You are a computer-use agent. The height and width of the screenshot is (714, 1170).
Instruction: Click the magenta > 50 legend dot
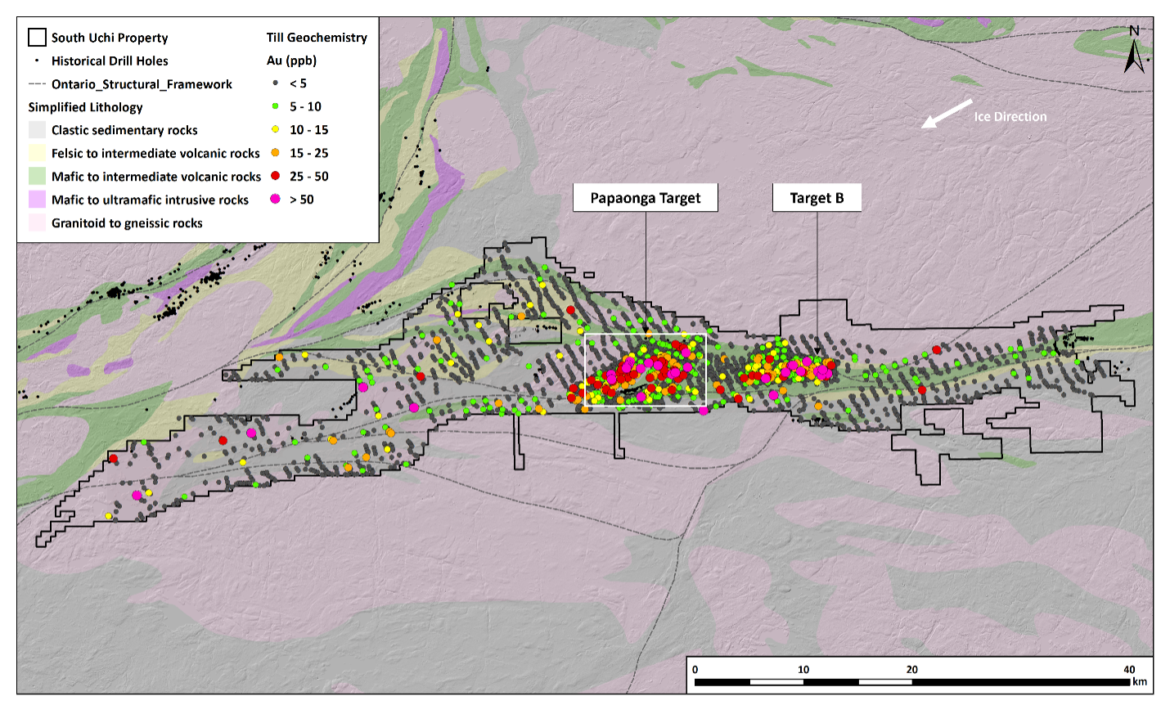(x=276, y=199)
